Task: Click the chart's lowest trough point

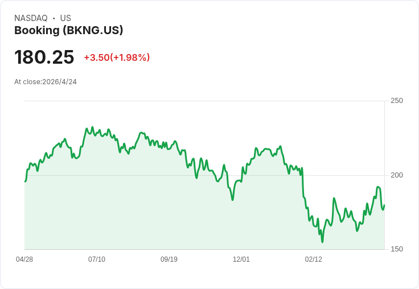Action: click(322, 242)
